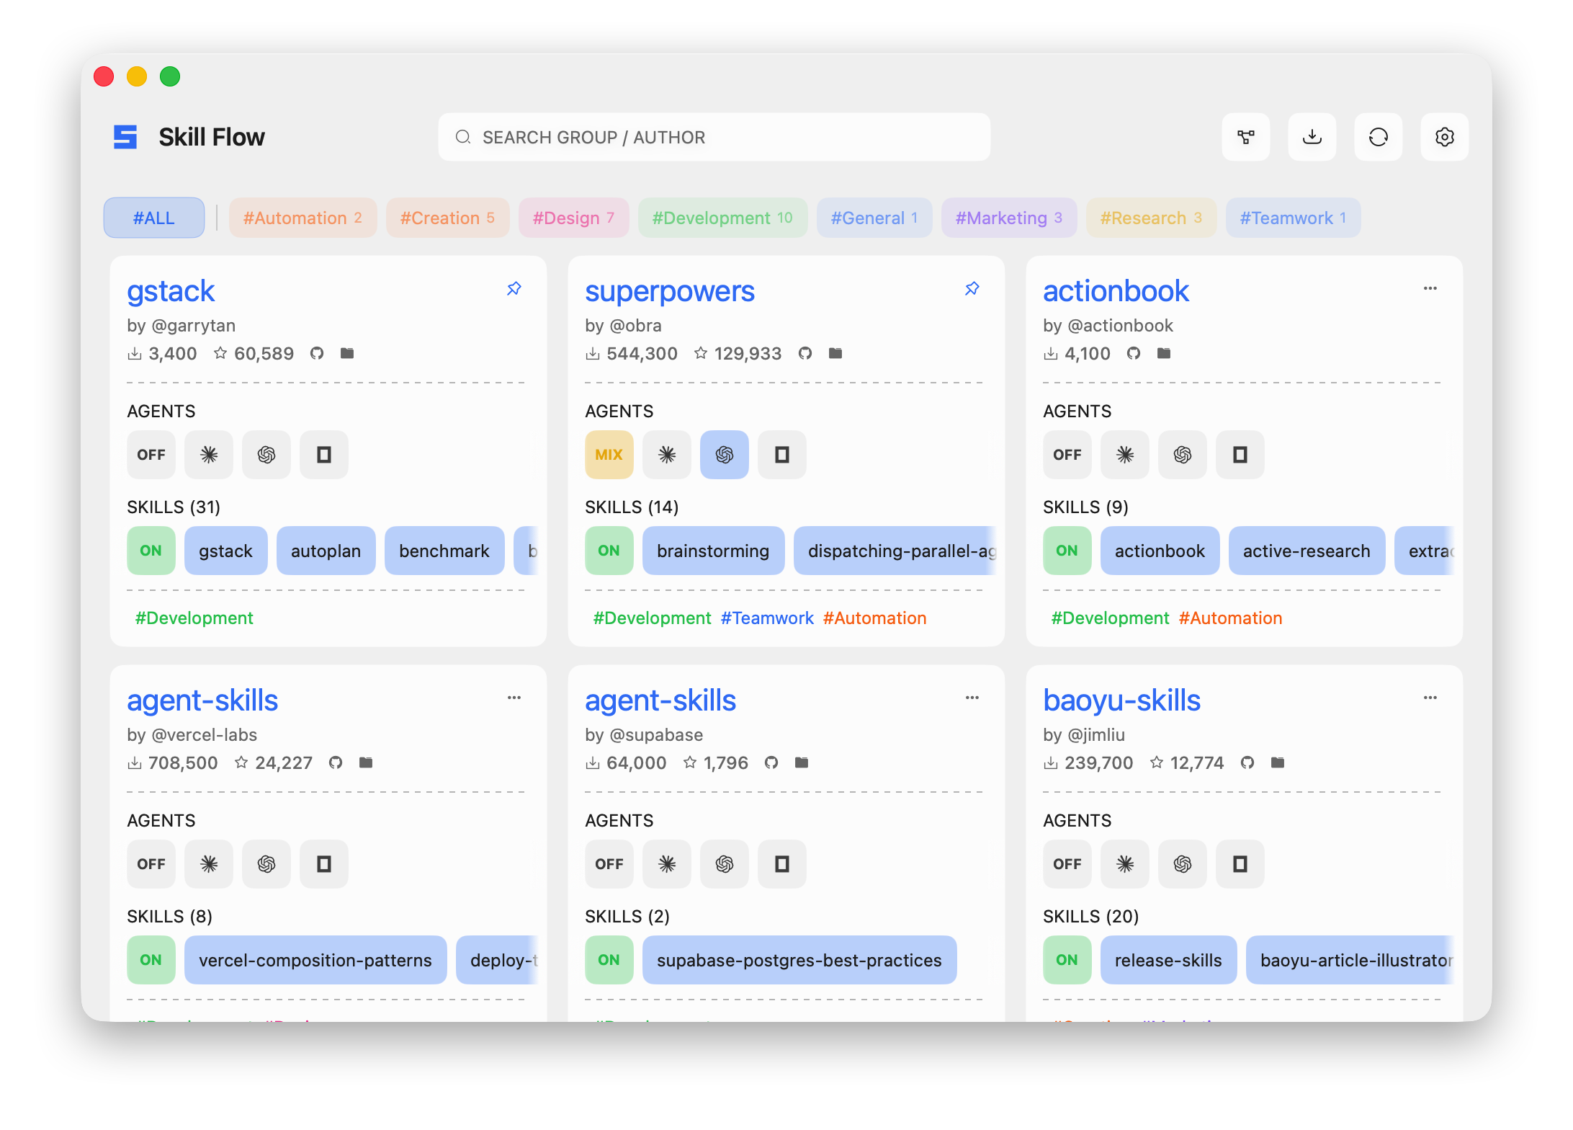This screenshot has height=1130, width=1573.
Task: Select the #Development 10 filter tab
Action: tap(722, 218)
